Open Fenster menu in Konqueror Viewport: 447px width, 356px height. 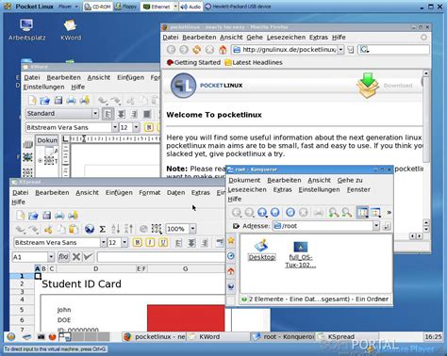click(358, 189)
